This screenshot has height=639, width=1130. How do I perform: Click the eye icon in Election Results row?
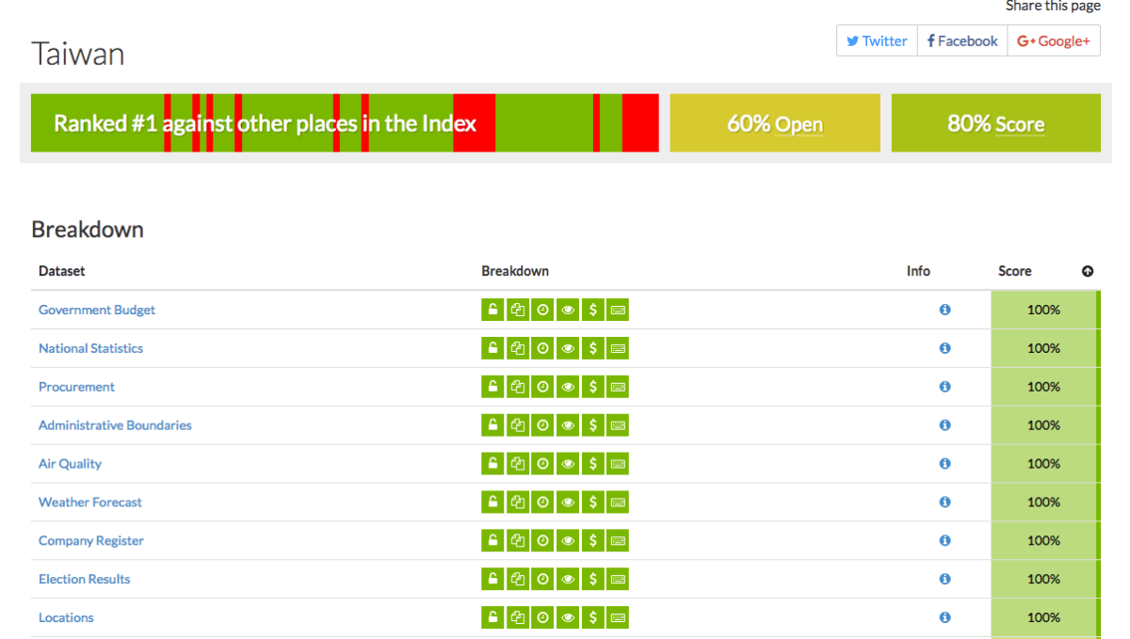[568, 580]
